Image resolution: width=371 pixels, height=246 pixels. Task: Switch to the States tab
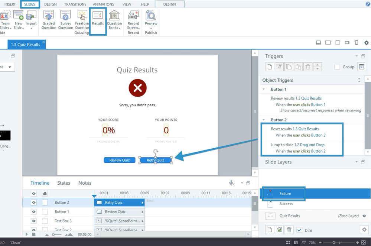(x=64, y=183)
